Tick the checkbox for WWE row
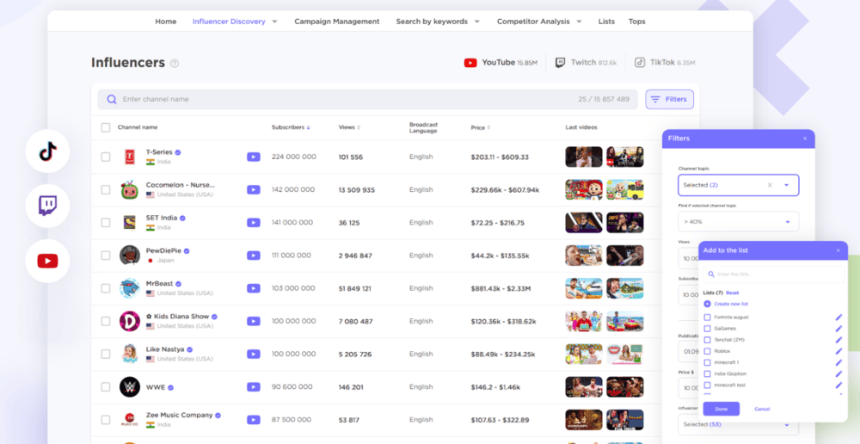Image resolution: width=860 pixels, height=444 pixels. (105, 387)
